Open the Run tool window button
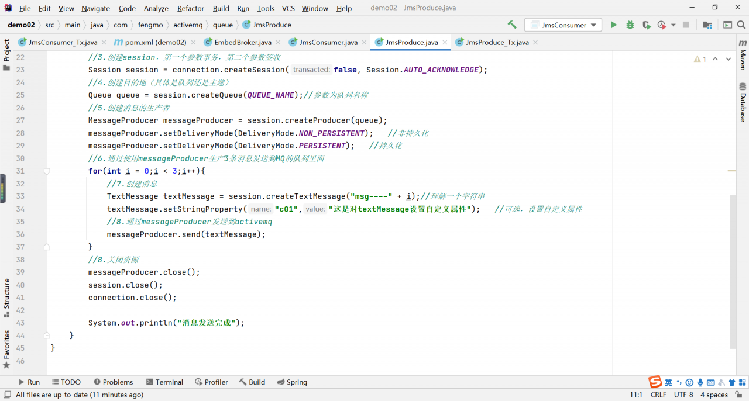749x401 pixels. pyautogui.click(x=29, y=382)
